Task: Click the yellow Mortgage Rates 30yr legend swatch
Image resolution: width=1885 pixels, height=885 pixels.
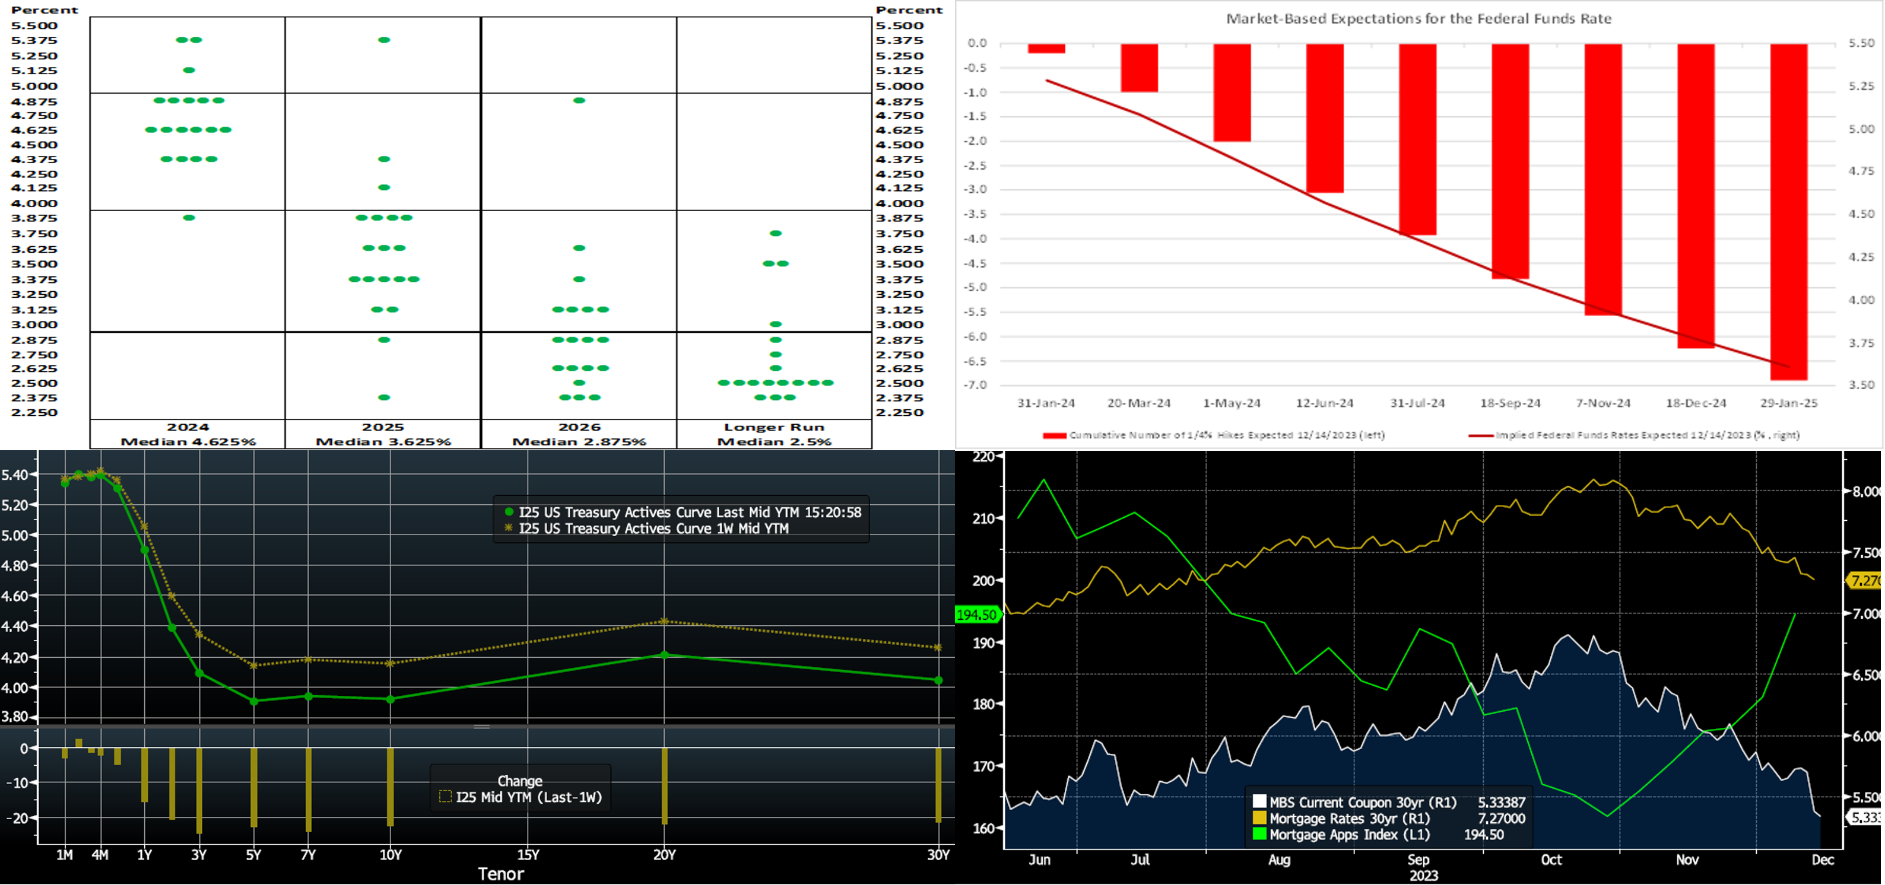Action: pos(1259,818)
